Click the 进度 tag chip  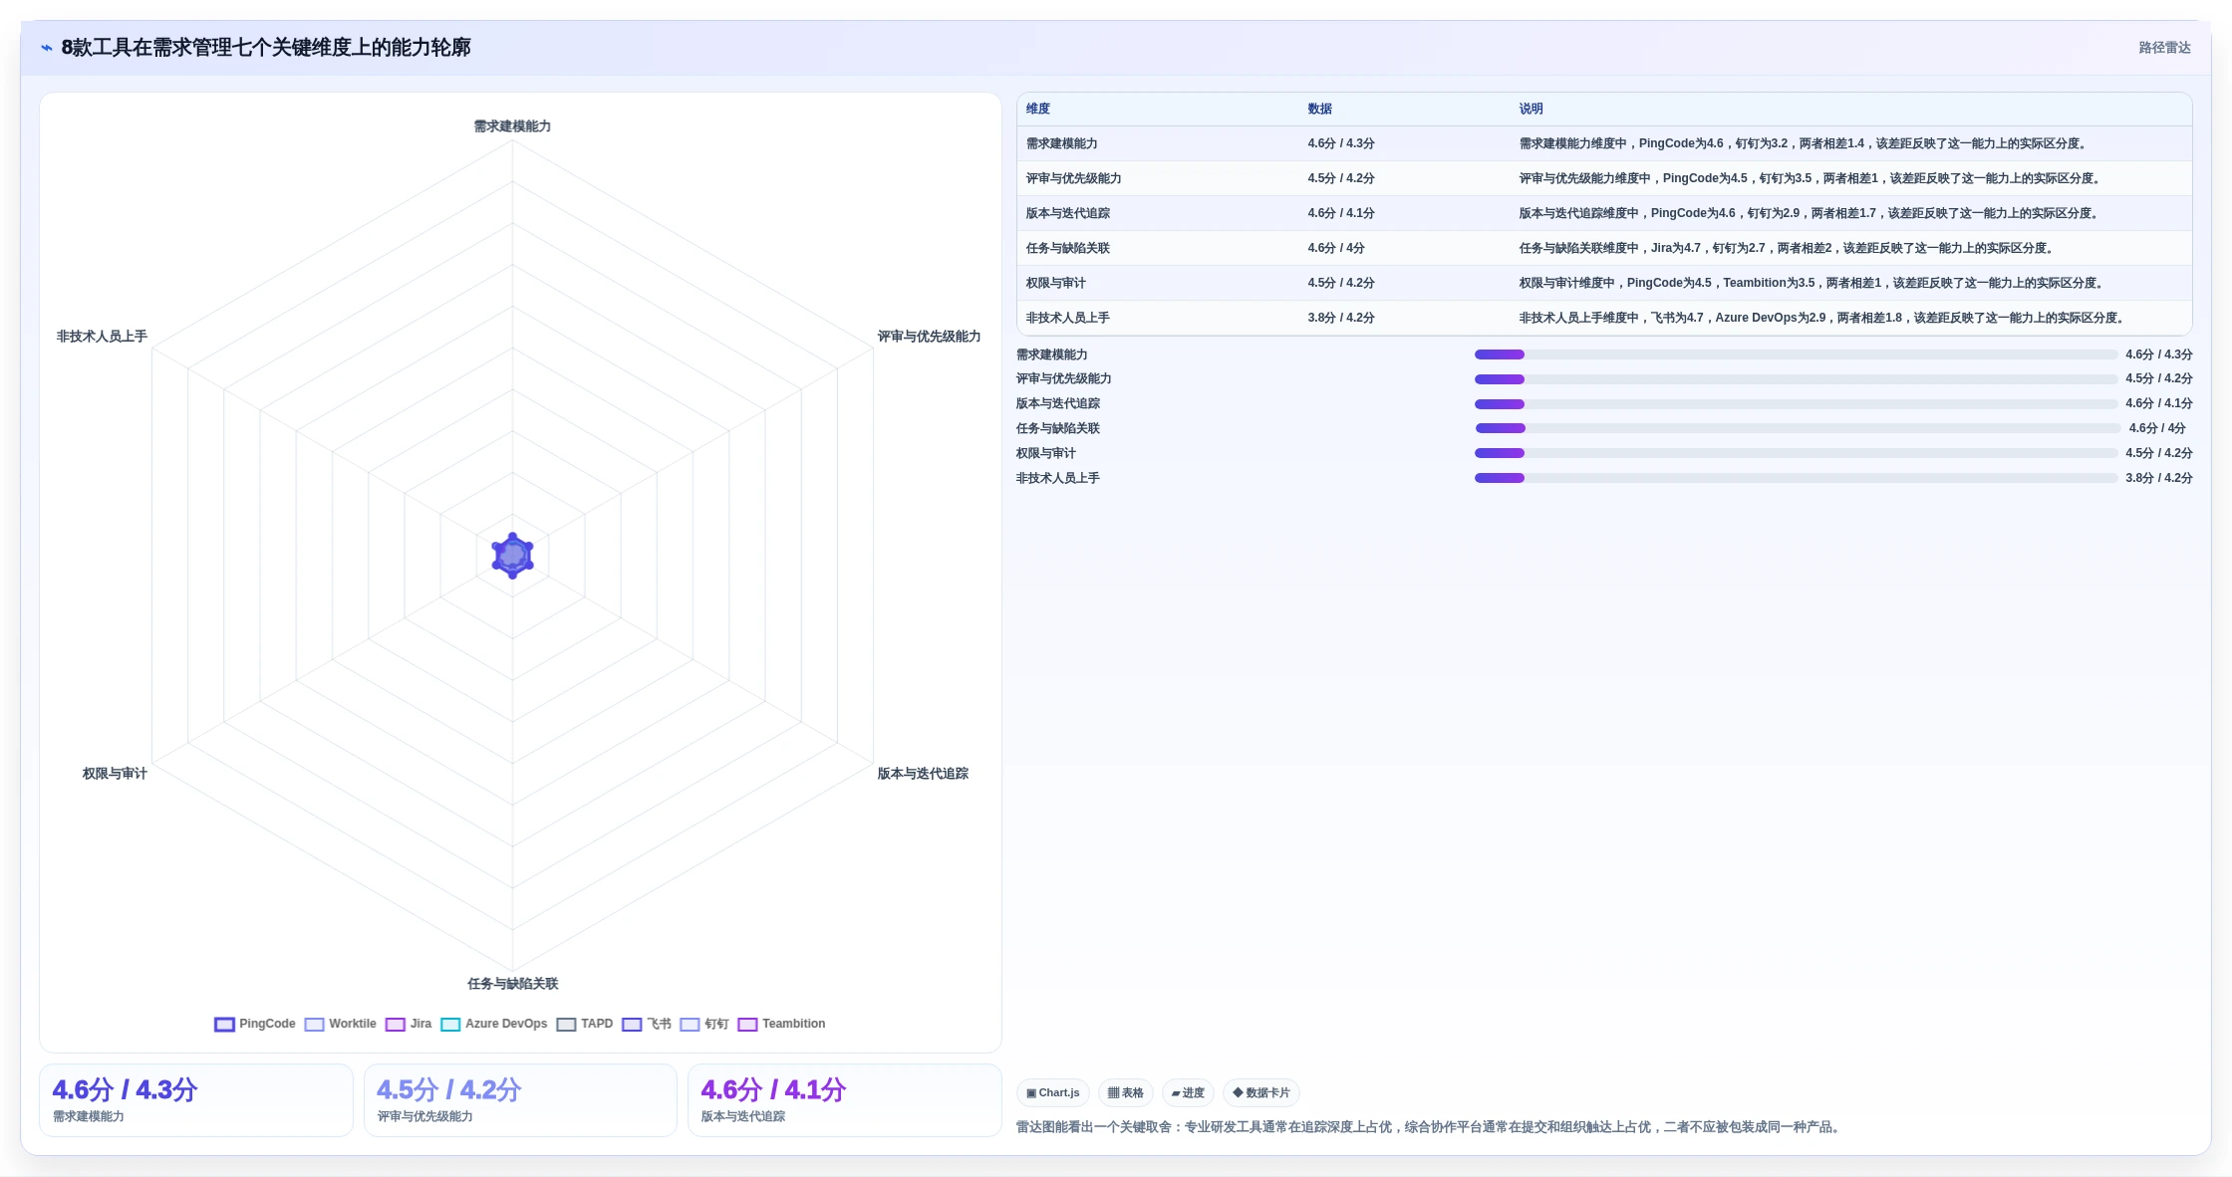pos(1188,1092)
